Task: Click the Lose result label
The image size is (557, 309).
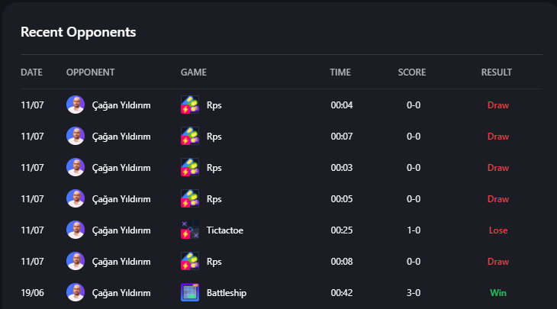Action: tap(498, 230)
